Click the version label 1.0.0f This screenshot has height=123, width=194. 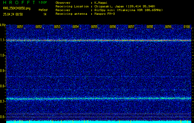[x=43, y=2]
